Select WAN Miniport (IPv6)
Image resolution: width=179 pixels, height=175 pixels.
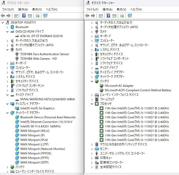pyautogui.click(x=34, y=140)
